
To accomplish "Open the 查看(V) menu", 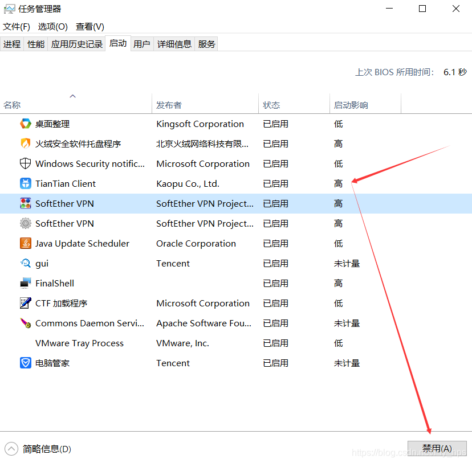I will tap(89, 27).
